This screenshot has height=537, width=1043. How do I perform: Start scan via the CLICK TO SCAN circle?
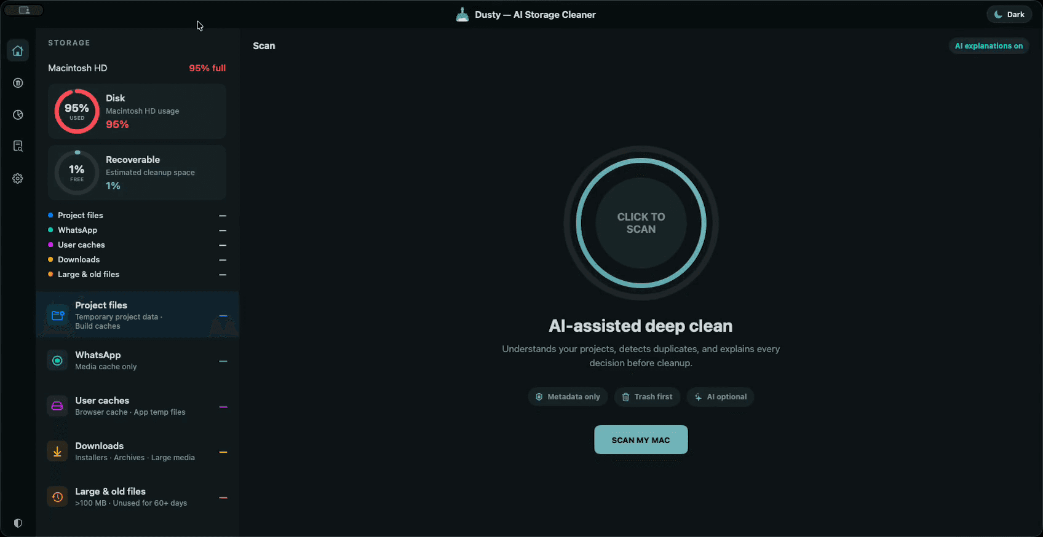point(641,223)
